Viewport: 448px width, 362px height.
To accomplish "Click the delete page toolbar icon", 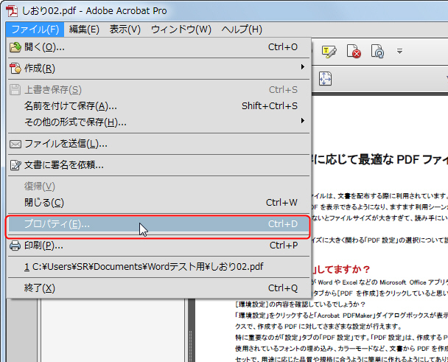I will pyautogui.click(x=354, y=52).
